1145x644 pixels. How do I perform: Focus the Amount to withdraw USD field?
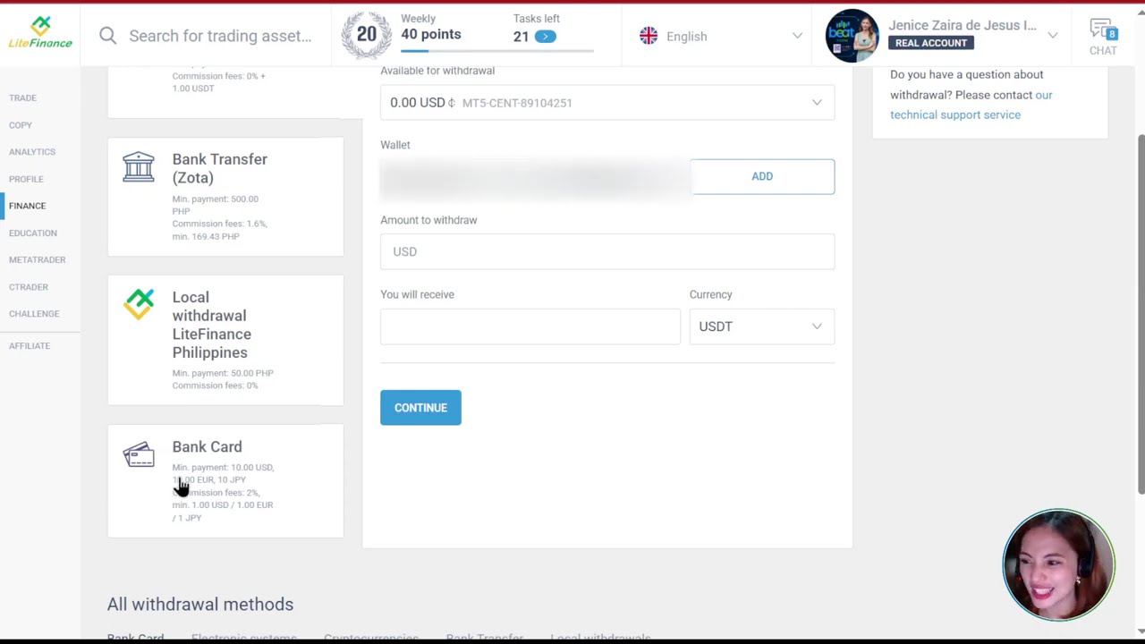tap(607, 251)
